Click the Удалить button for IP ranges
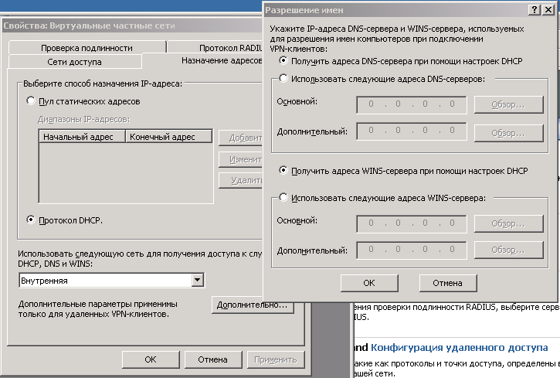 (241, 180)
